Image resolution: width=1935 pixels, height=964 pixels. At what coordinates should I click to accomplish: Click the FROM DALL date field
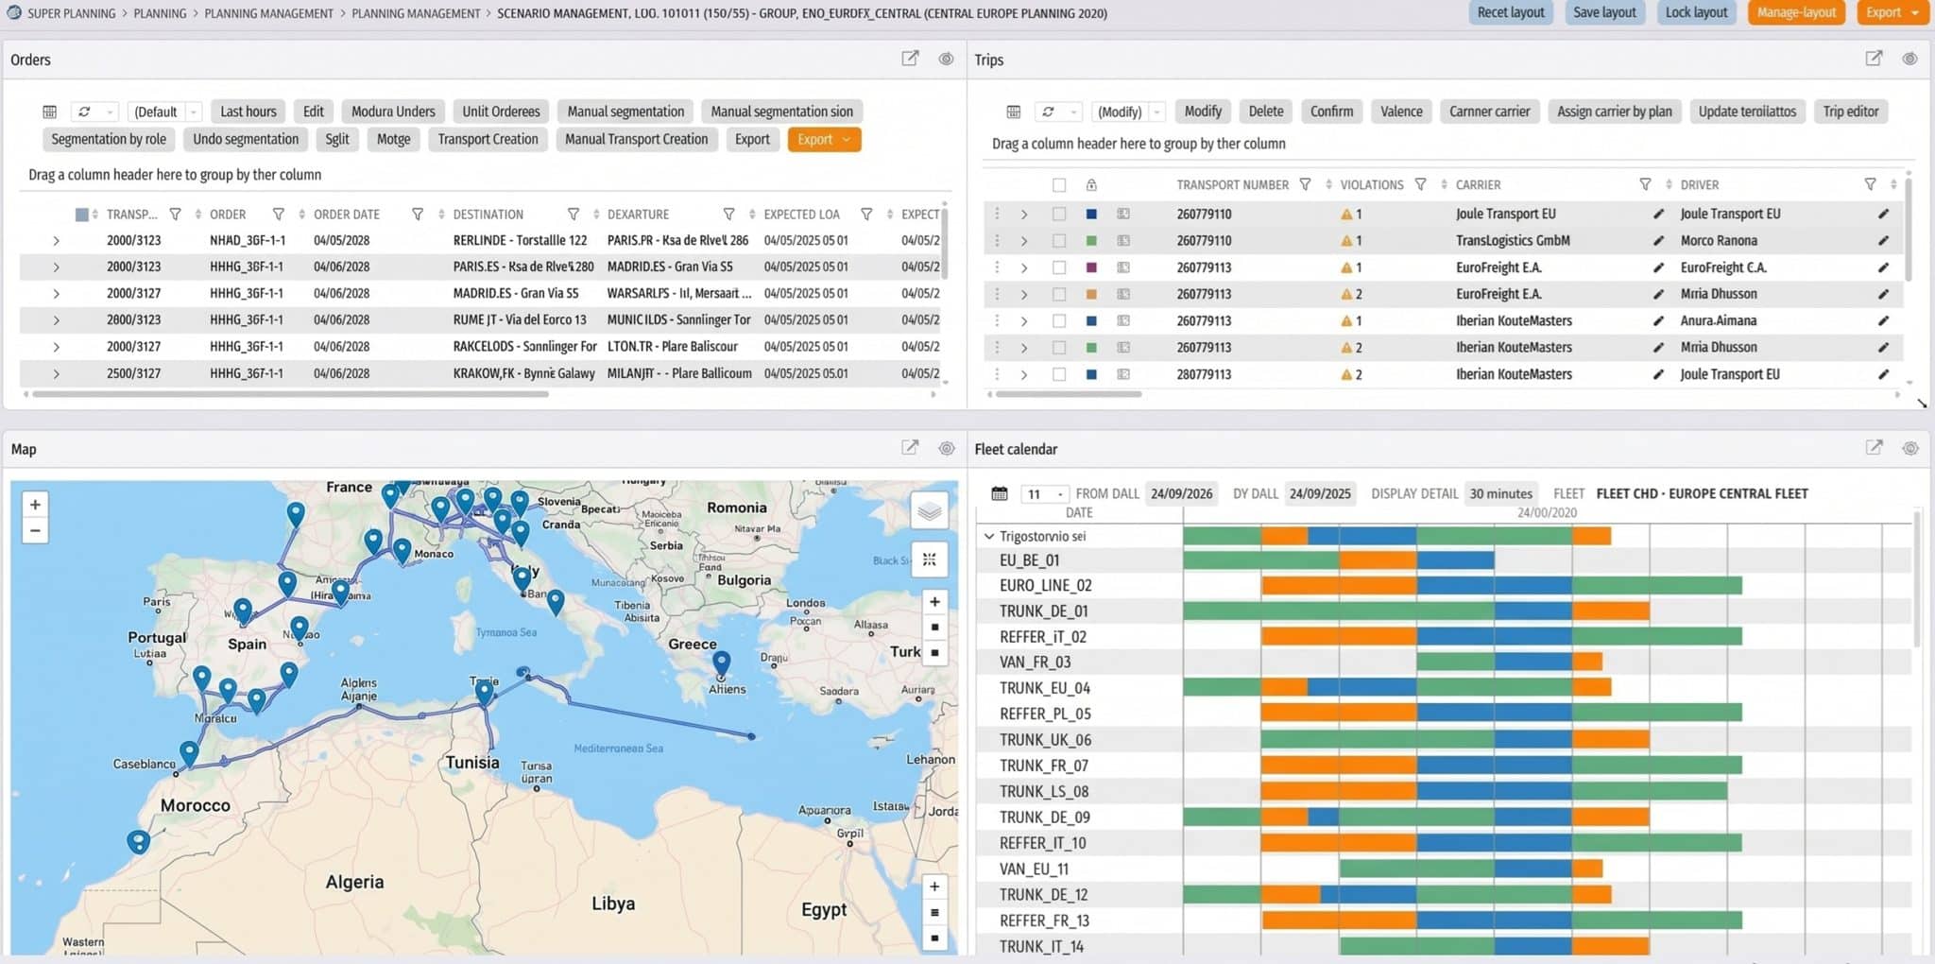point(1181,493)
